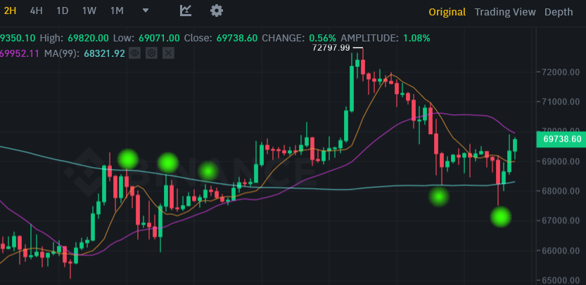Click the leftmost green dot above candles

click(x=128, y=159)
